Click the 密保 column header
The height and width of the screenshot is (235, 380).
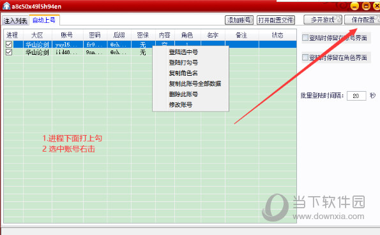point(143,35)
